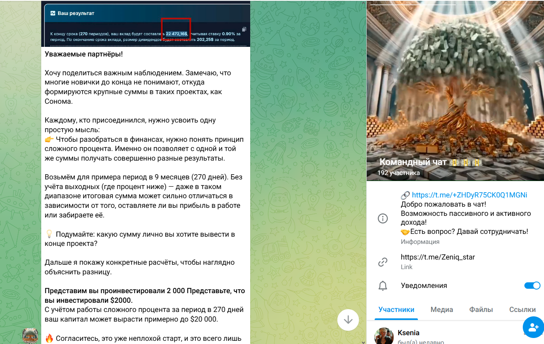The height and width of the screenshot is (344, 544).
Task: Click the Информация label under the description
Action: [x=420, y=242]
